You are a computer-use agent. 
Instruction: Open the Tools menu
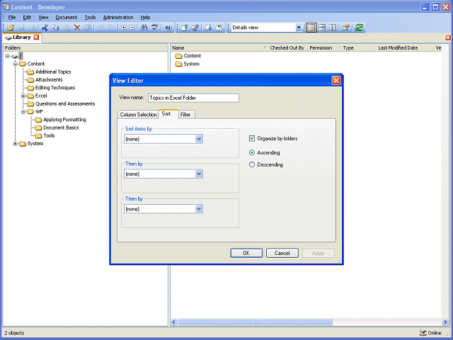point(90,17)
